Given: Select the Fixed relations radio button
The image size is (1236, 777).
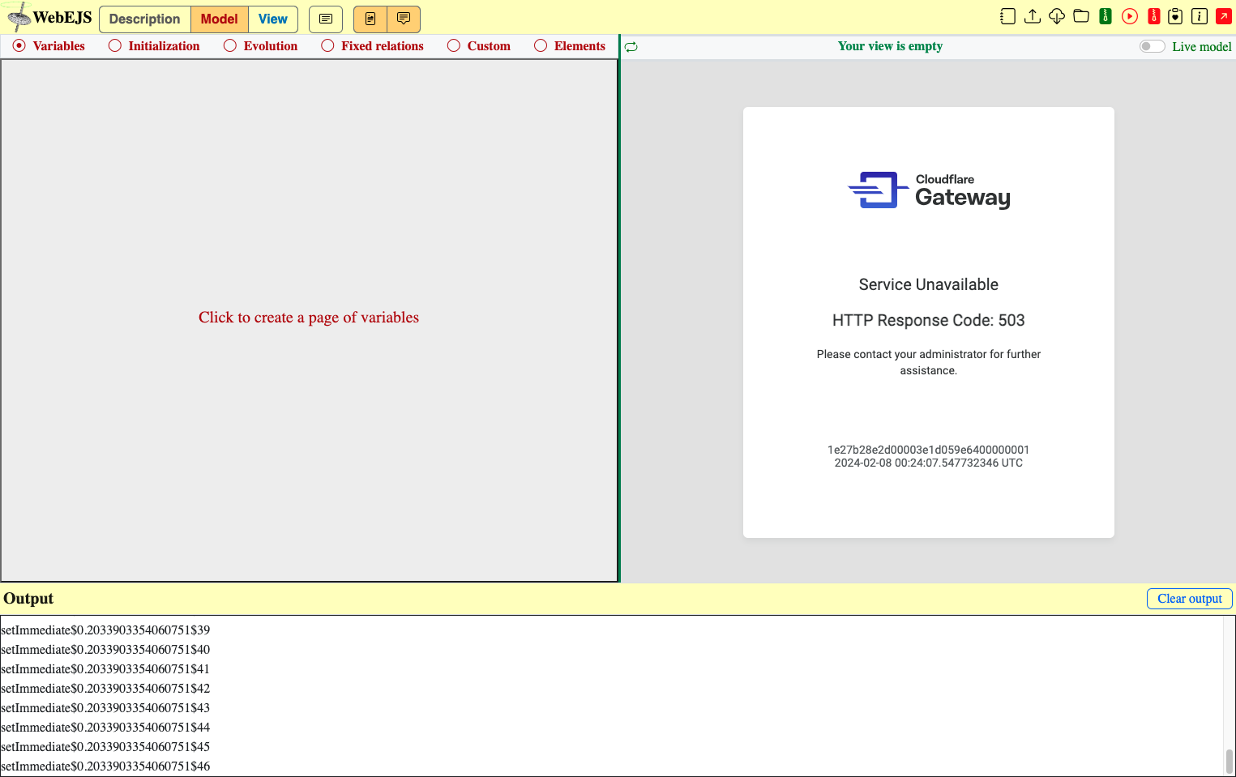Looking at the screenshot, I should pyautogui.click(x=327, y=45).
